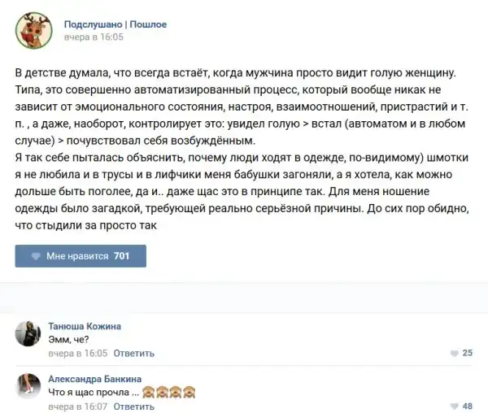
Task: Open the Подслушано | Пошлое group link
Action: click(115, 24)
